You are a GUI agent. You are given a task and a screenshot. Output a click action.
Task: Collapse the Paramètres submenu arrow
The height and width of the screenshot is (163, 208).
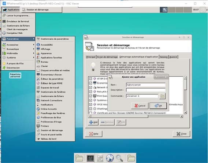(x=34, y=39)
